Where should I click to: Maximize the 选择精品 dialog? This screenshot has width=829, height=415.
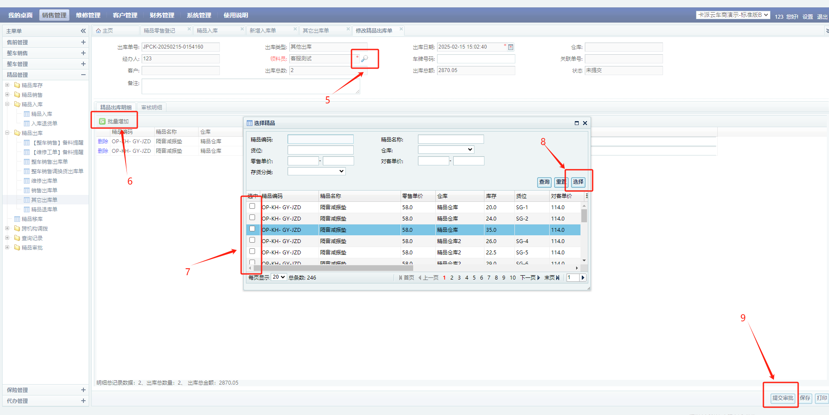coord(577,123)
